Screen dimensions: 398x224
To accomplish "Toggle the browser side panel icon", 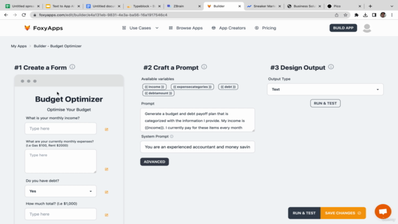I will 374,15.
